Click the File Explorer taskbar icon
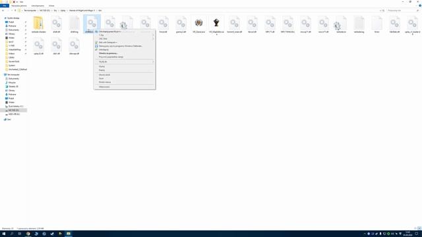 (69, 234)
